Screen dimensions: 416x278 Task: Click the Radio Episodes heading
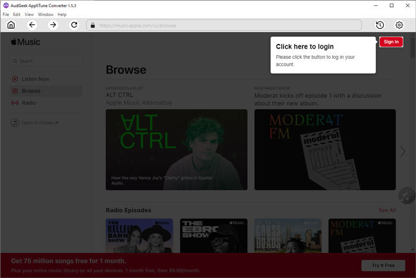click(x=128, y=210)
